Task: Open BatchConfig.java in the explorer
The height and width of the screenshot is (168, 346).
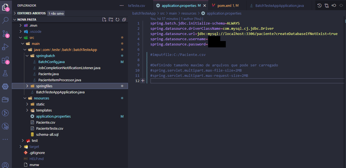Action: pos(51,62)
